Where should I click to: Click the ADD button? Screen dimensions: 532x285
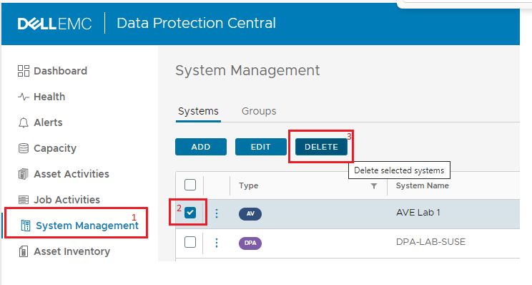pyautogui.click(x=201, y=147)
